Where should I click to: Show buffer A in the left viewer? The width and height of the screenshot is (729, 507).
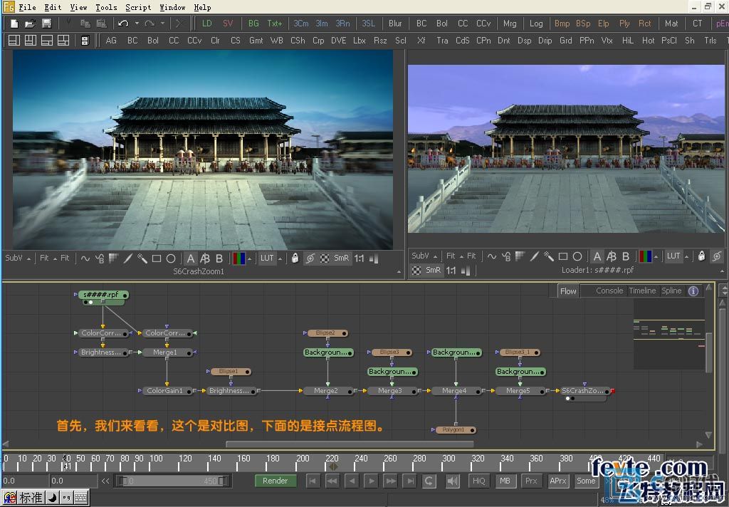pyautogui.click(x=191, y=258)
